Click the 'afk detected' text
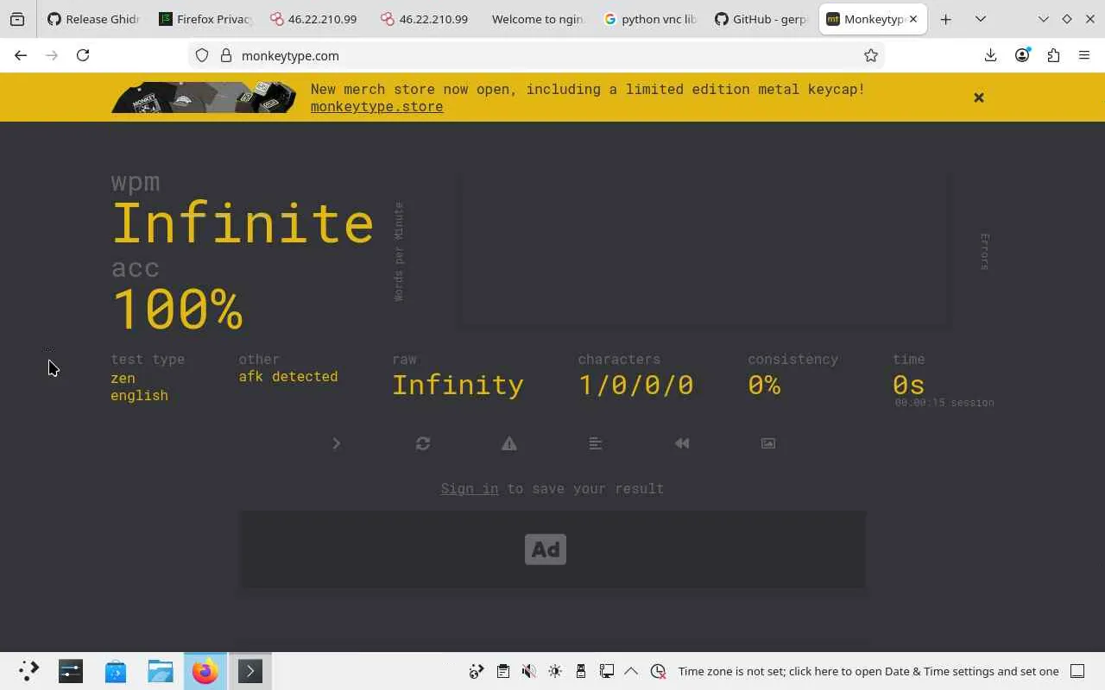This screenshot has width=1105, height=690. coord(288,377)
